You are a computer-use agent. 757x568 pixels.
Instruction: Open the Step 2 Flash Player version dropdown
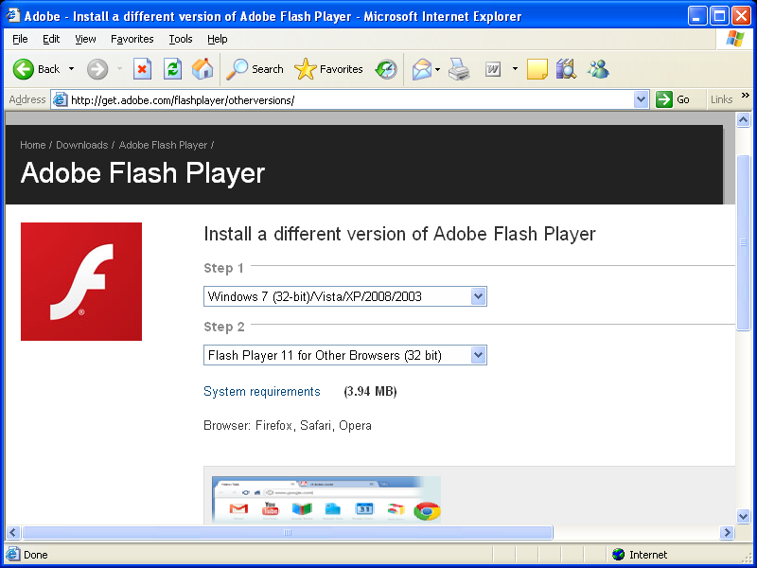coord(345,355)
